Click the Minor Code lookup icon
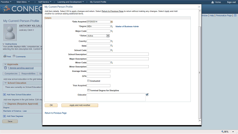This screenshot has width=238, height=134. pyautogui.click(x=112, y=63)
